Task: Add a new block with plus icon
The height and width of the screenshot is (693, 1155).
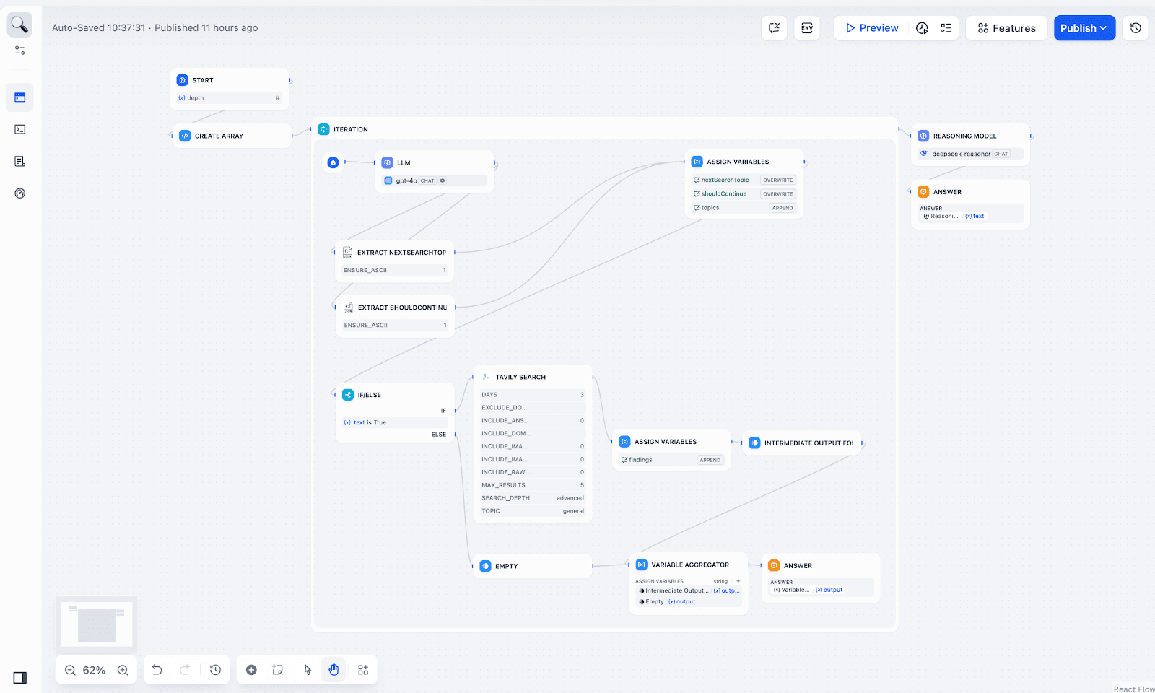Action: point(251,670)
